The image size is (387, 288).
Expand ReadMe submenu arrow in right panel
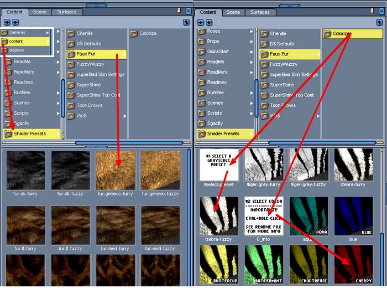point(251,62)
